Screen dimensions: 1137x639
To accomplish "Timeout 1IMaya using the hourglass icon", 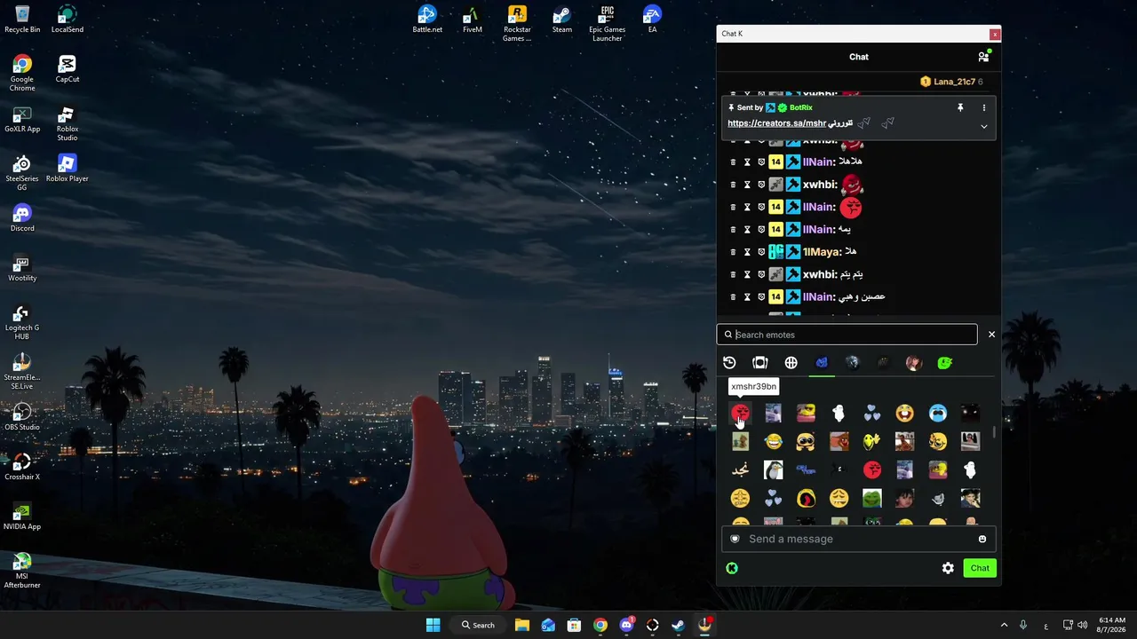I will 747,252.
